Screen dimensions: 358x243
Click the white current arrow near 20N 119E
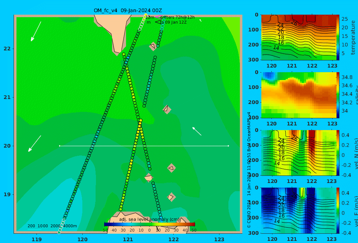click(x=34, y=144)
